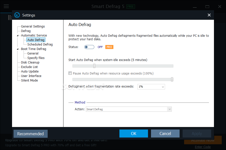Select the Defrag settings item
Viewport: 226px width, 150px height.
pos(26,31)
